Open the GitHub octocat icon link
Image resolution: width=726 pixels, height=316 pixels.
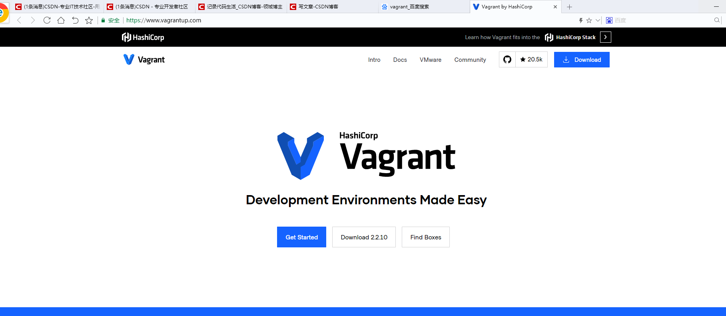pyautogui.click(x=507, y=59)
